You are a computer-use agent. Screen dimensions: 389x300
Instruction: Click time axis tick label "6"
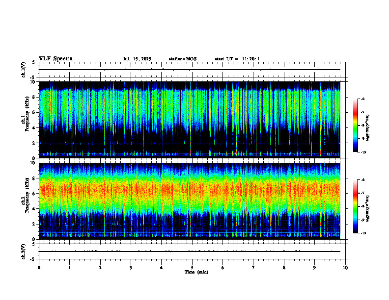[x=223, y=268]
